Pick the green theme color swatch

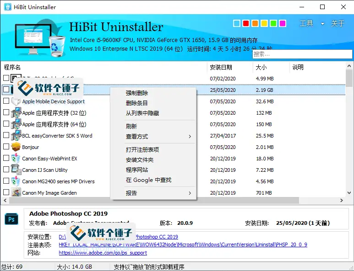(x=273, y=23)
